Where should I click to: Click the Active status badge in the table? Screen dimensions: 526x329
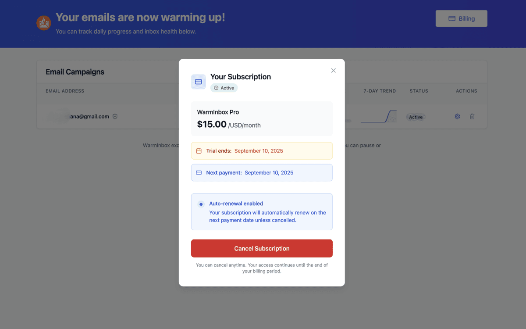(415, 117)
